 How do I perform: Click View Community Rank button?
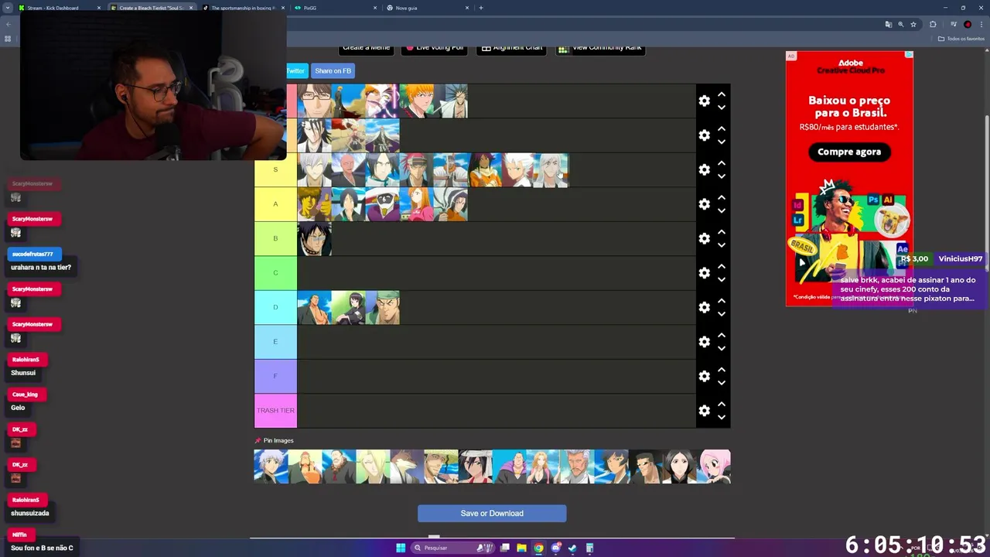point(600,48)
